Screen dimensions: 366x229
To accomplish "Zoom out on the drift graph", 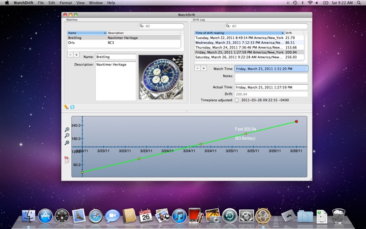I will 67,136.
